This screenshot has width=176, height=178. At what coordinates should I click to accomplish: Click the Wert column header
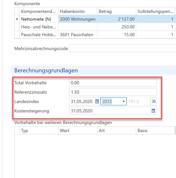point(78,130)
